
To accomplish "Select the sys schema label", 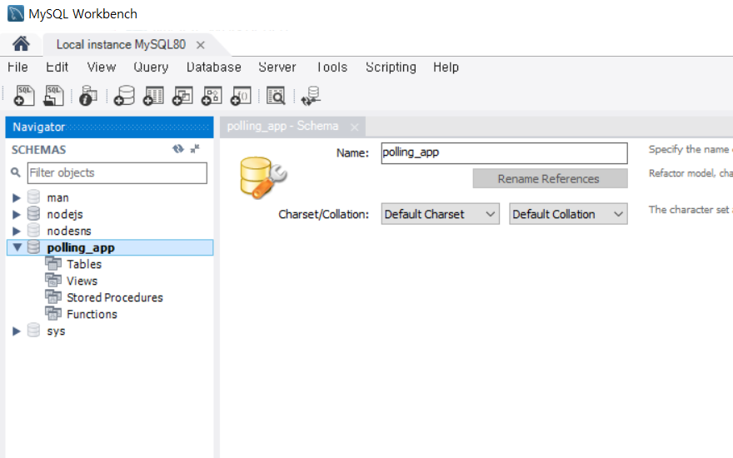I will pos(56,331).
